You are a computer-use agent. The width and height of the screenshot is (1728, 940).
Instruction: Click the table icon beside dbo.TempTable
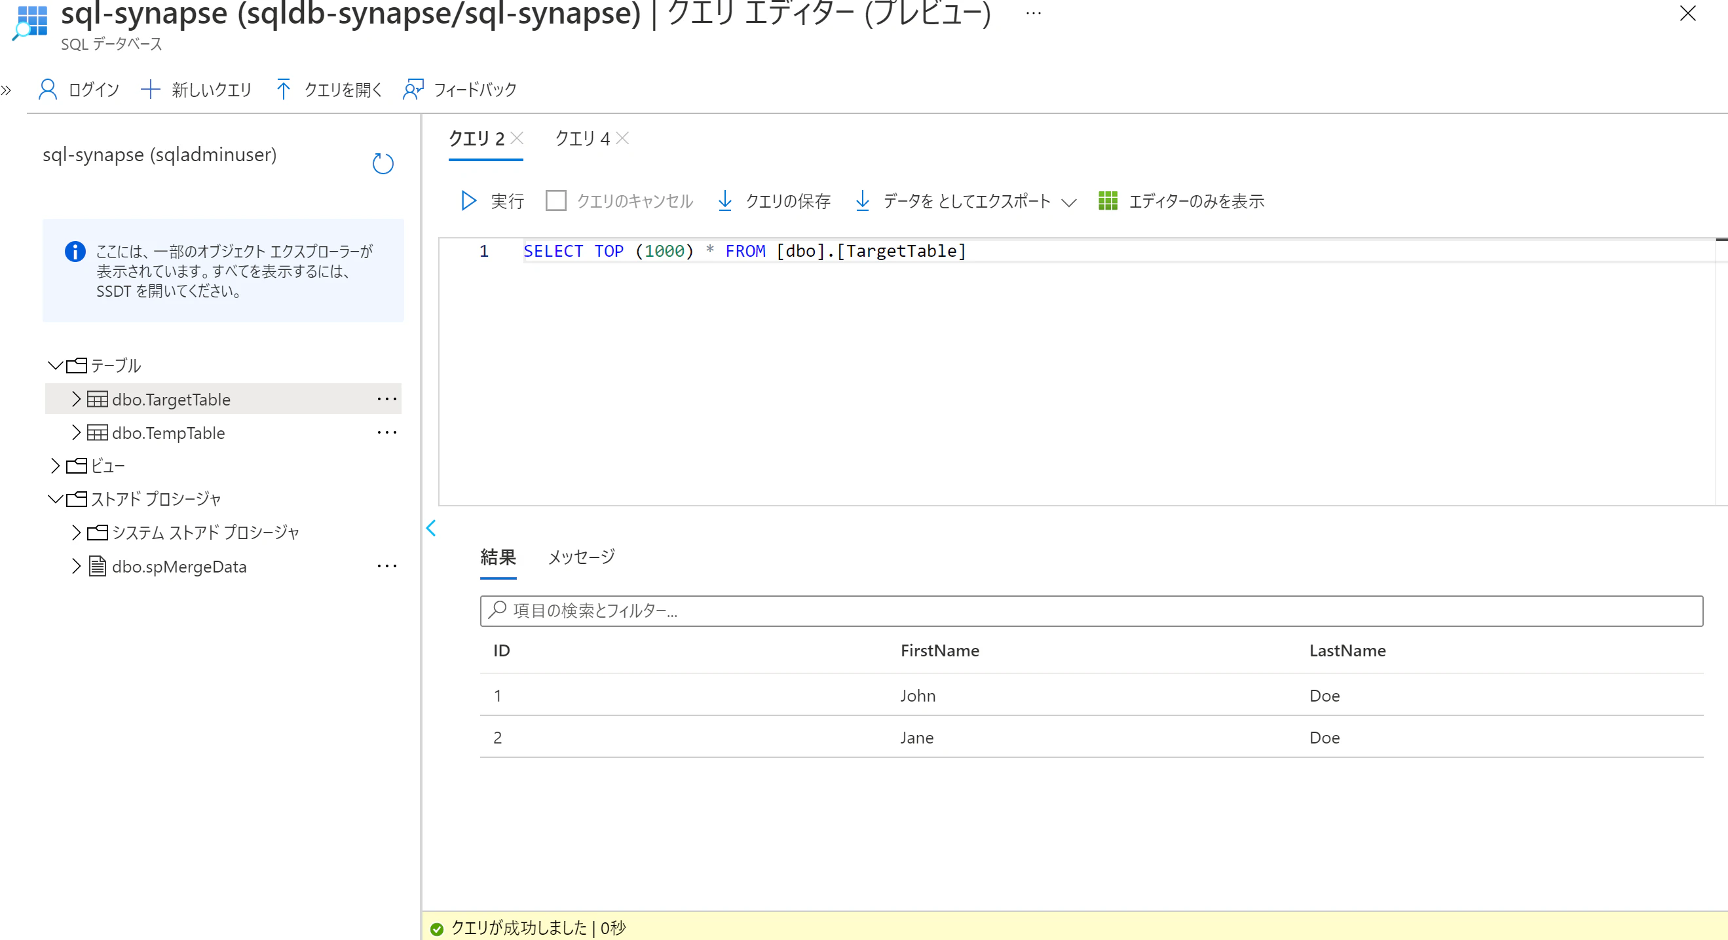point(97,433)
